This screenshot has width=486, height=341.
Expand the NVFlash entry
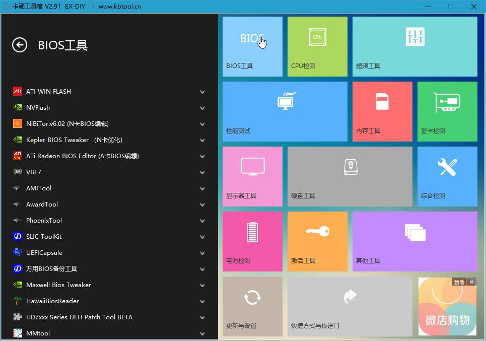38,107
